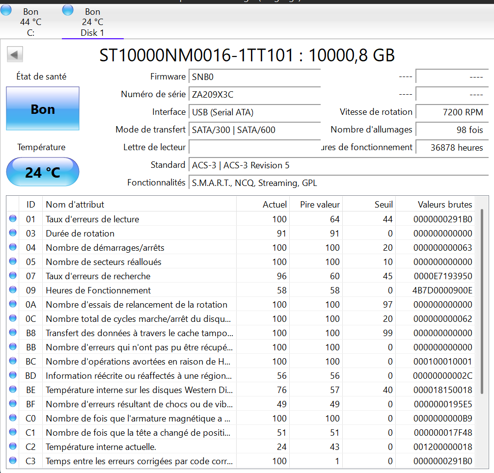Click status dot for attribute 03 Durée de rotation
This screenshot has width=494, height=473.
pyautogui.click(x=13, y=233)
